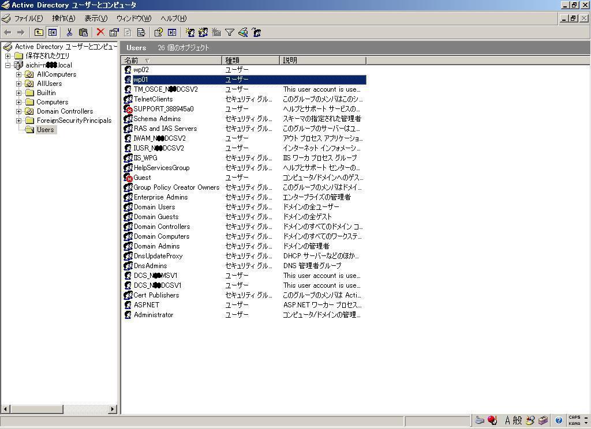Select the Users folder in the tree
Image resolution: width=591 pixels, height=429 pixels.
[45, 130]
